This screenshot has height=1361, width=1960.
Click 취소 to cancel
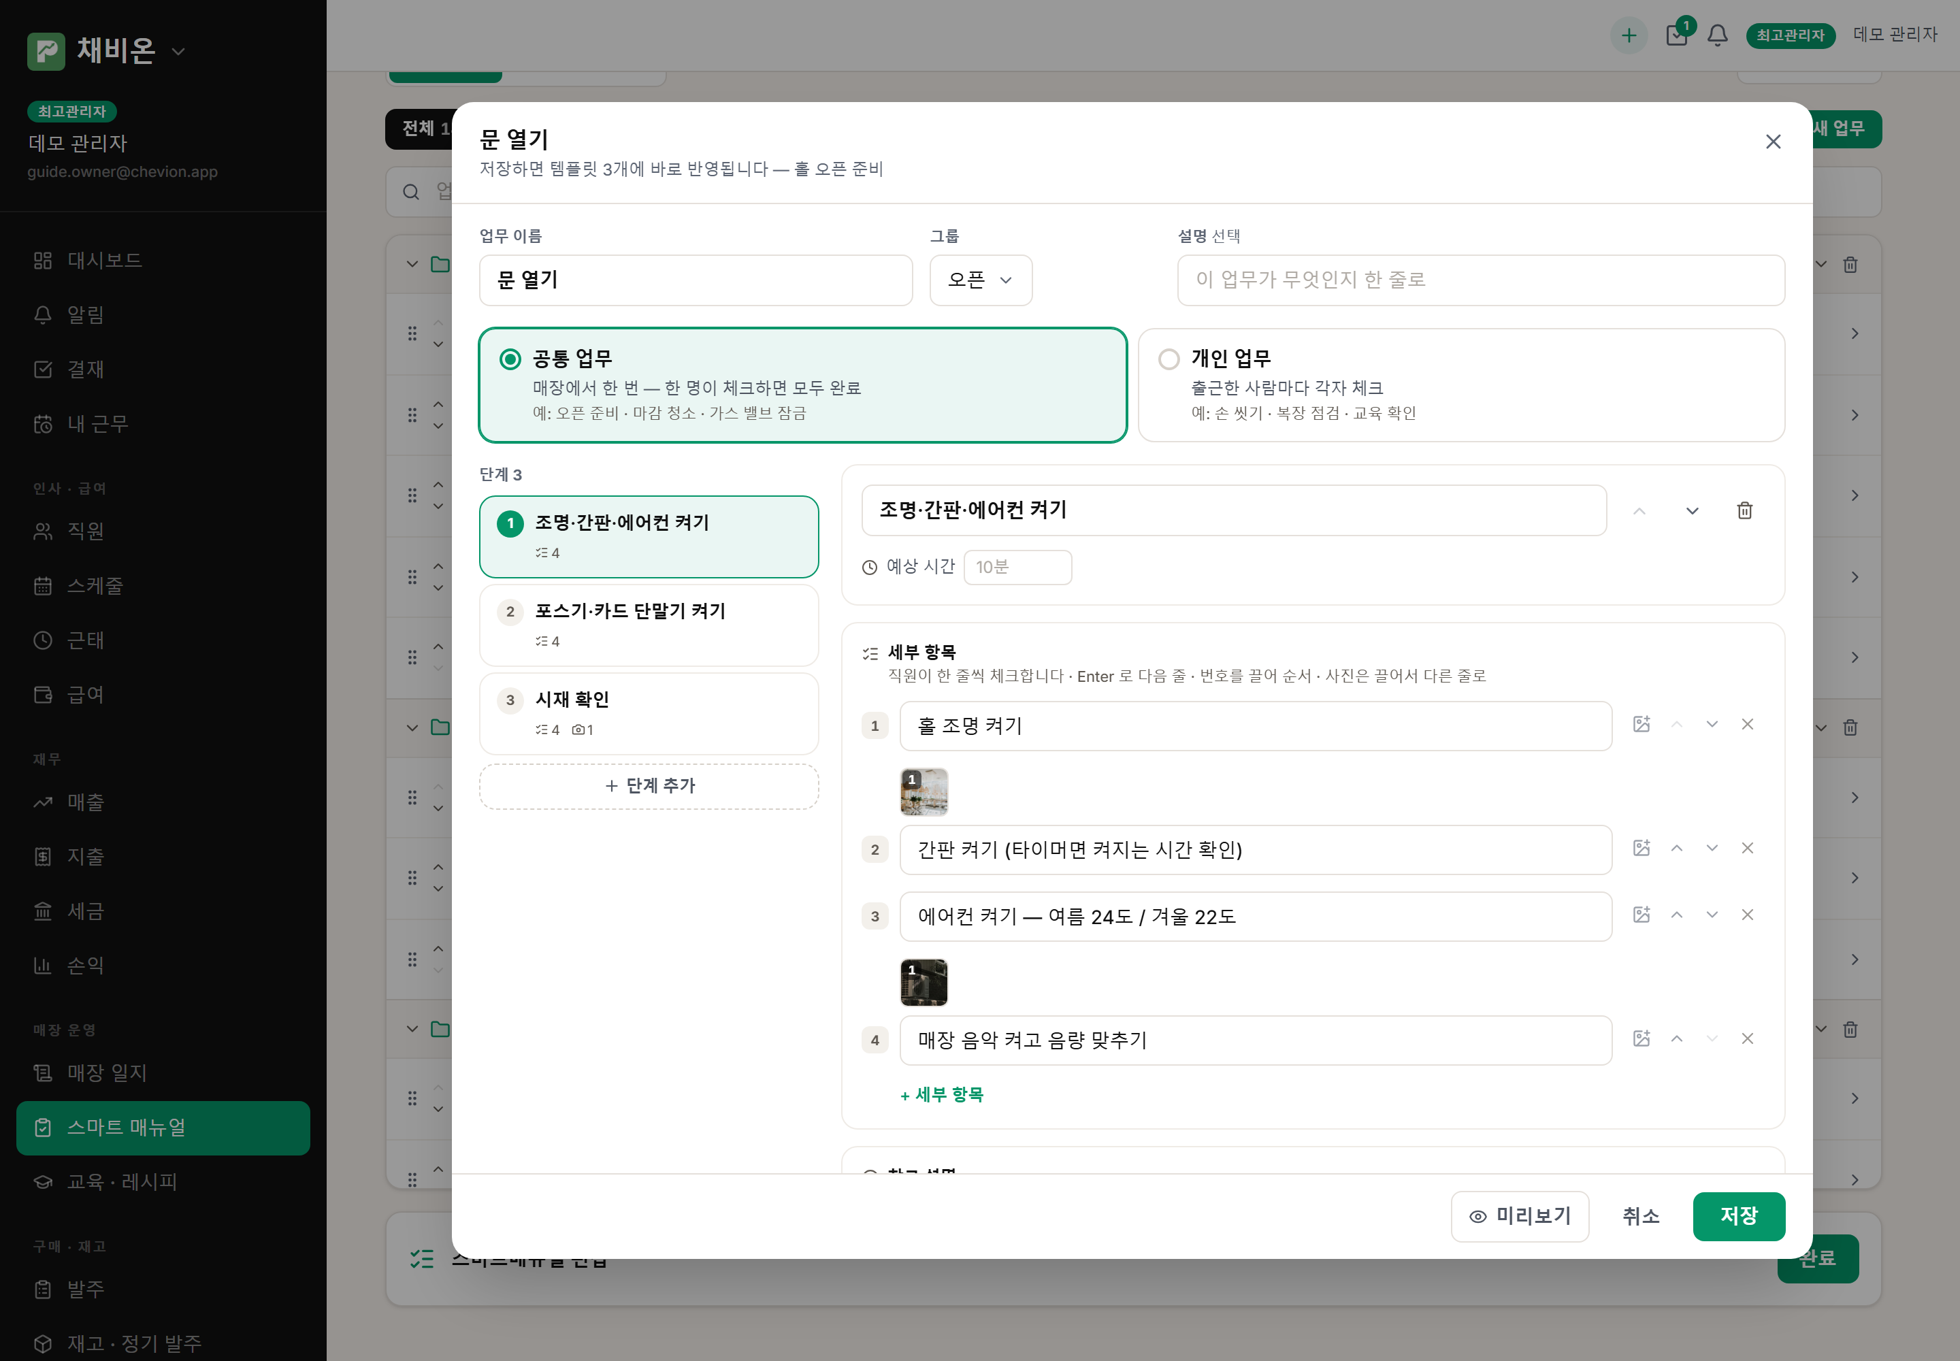(1640, 1215)
